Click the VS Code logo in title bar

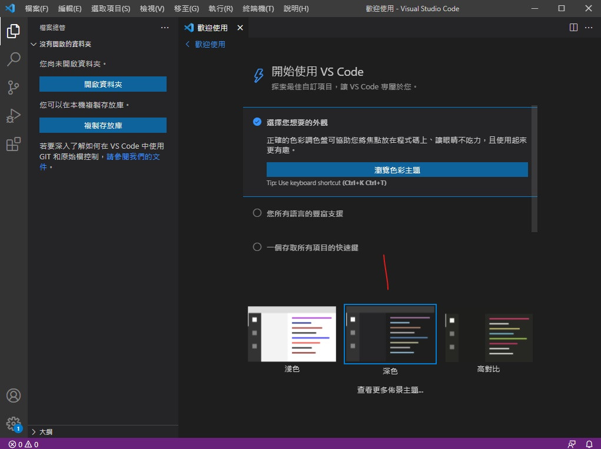click(x=10, y=8)
